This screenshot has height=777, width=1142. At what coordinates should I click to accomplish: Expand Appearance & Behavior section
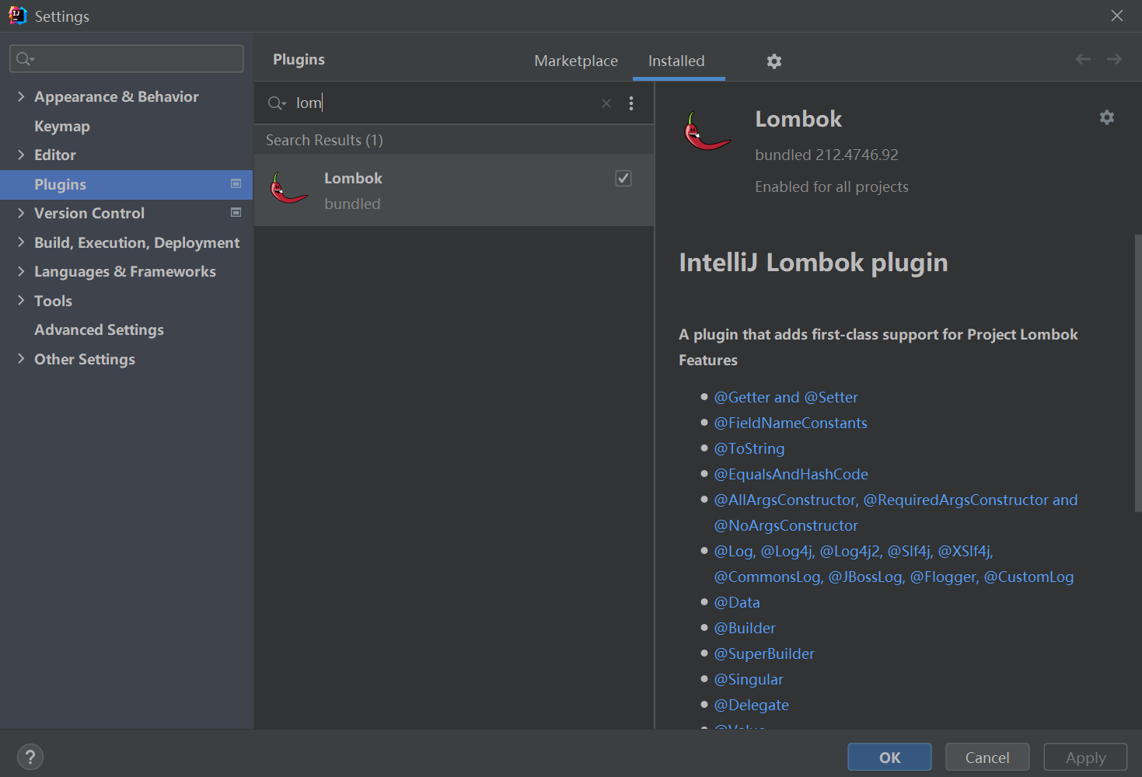point(21,96)
